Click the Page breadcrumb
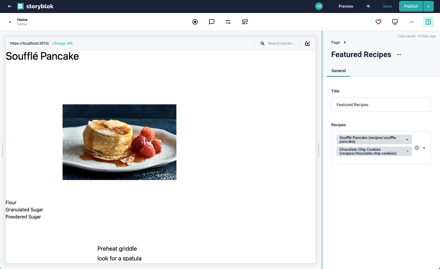The height and width of the screenshot is (269, 440). (x=335, y=42)
